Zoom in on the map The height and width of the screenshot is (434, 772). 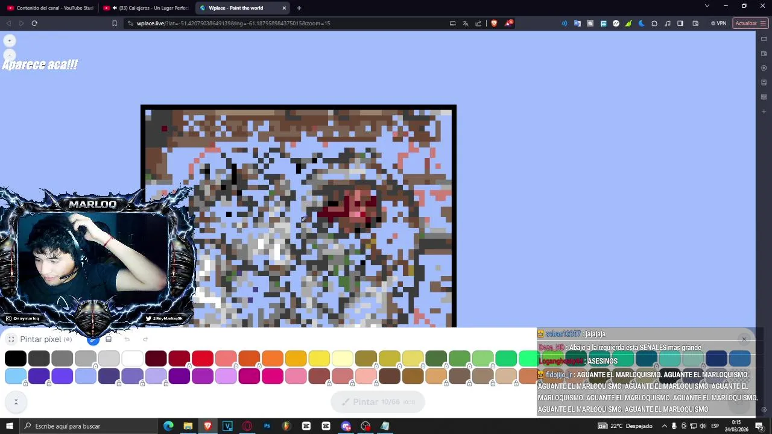point(10,40)
